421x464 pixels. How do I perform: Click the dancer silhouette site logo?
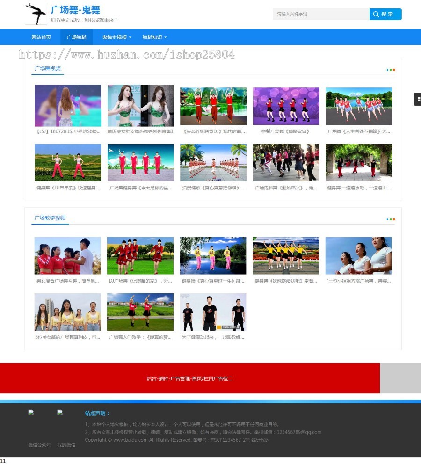[x=36, y=14]
